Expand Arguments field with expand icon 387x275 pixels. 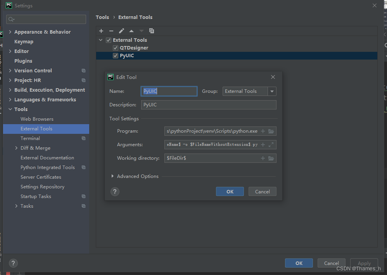pos(271,145)
